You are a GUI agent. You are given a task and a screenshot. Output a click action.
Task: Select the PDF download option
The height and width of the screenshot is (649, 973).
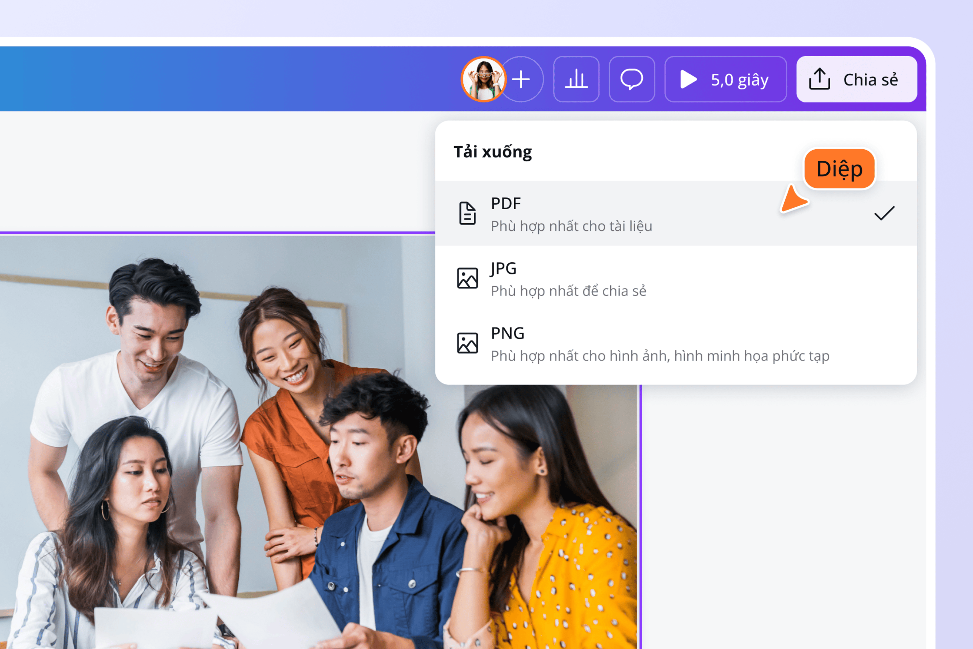676,214
